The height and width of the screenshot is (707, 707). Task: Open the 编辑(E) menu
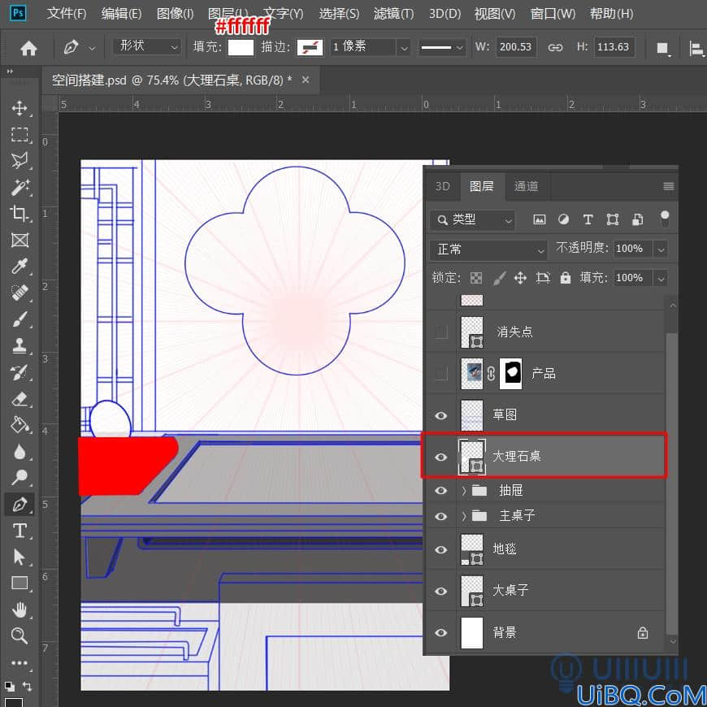point(121,14)
